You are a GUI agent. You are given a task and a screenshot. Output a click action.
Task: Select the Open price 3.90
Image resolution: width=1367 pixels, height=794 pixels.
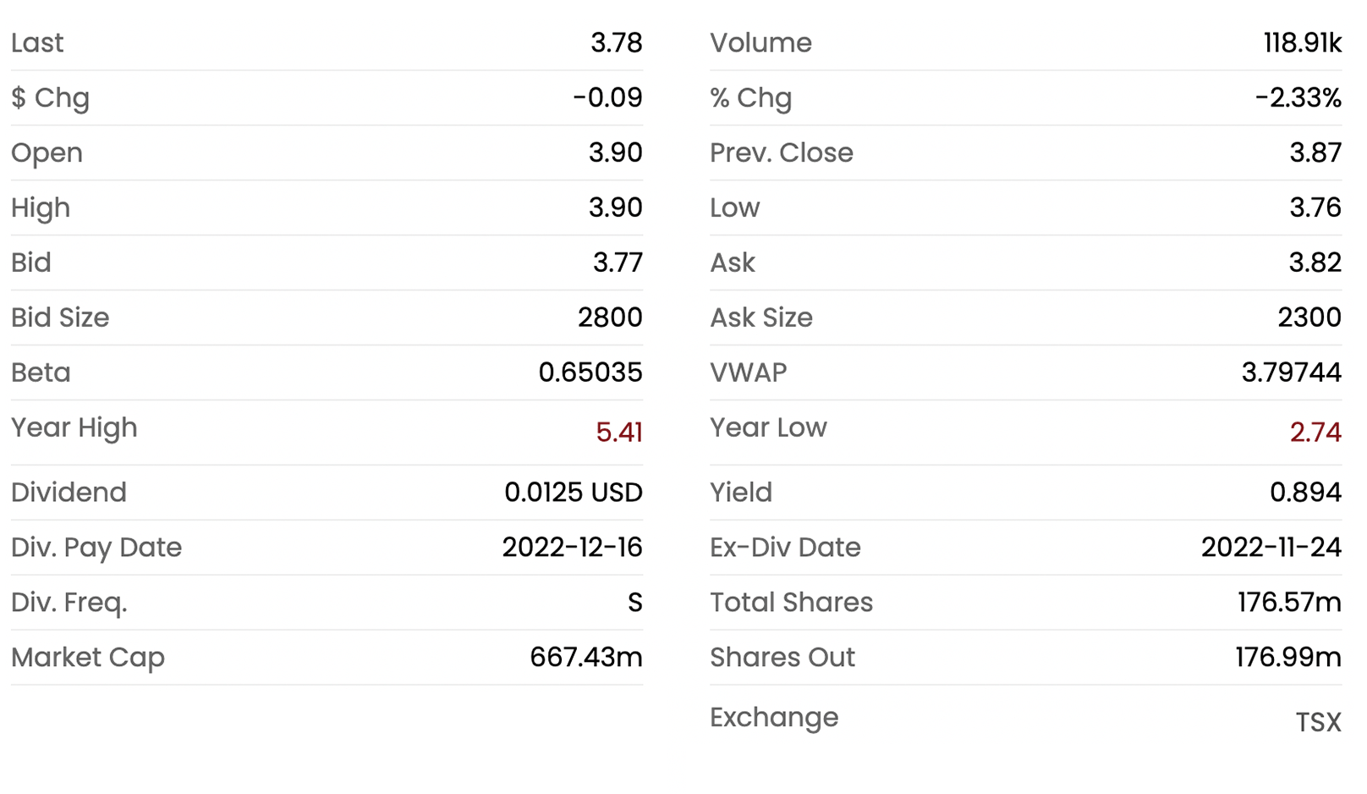click(615, 152)
